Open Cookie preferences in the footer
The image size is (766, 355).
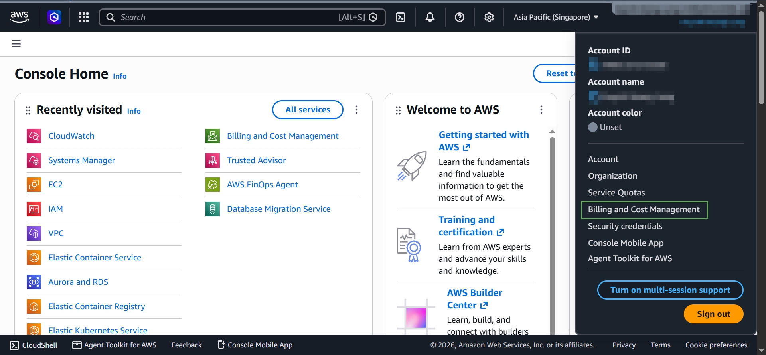click(716, 345)
